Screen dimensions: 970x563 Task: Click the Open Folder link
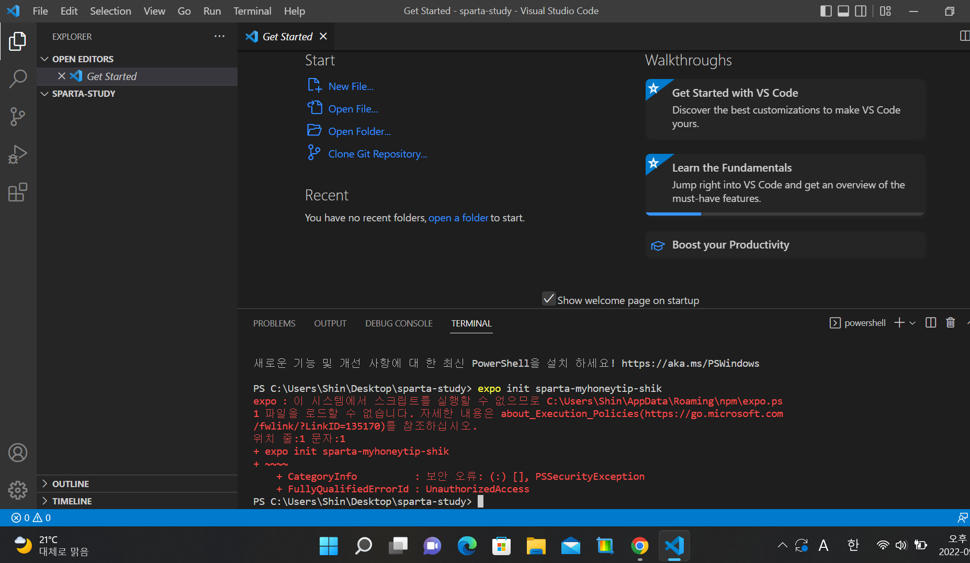(359, 131)
